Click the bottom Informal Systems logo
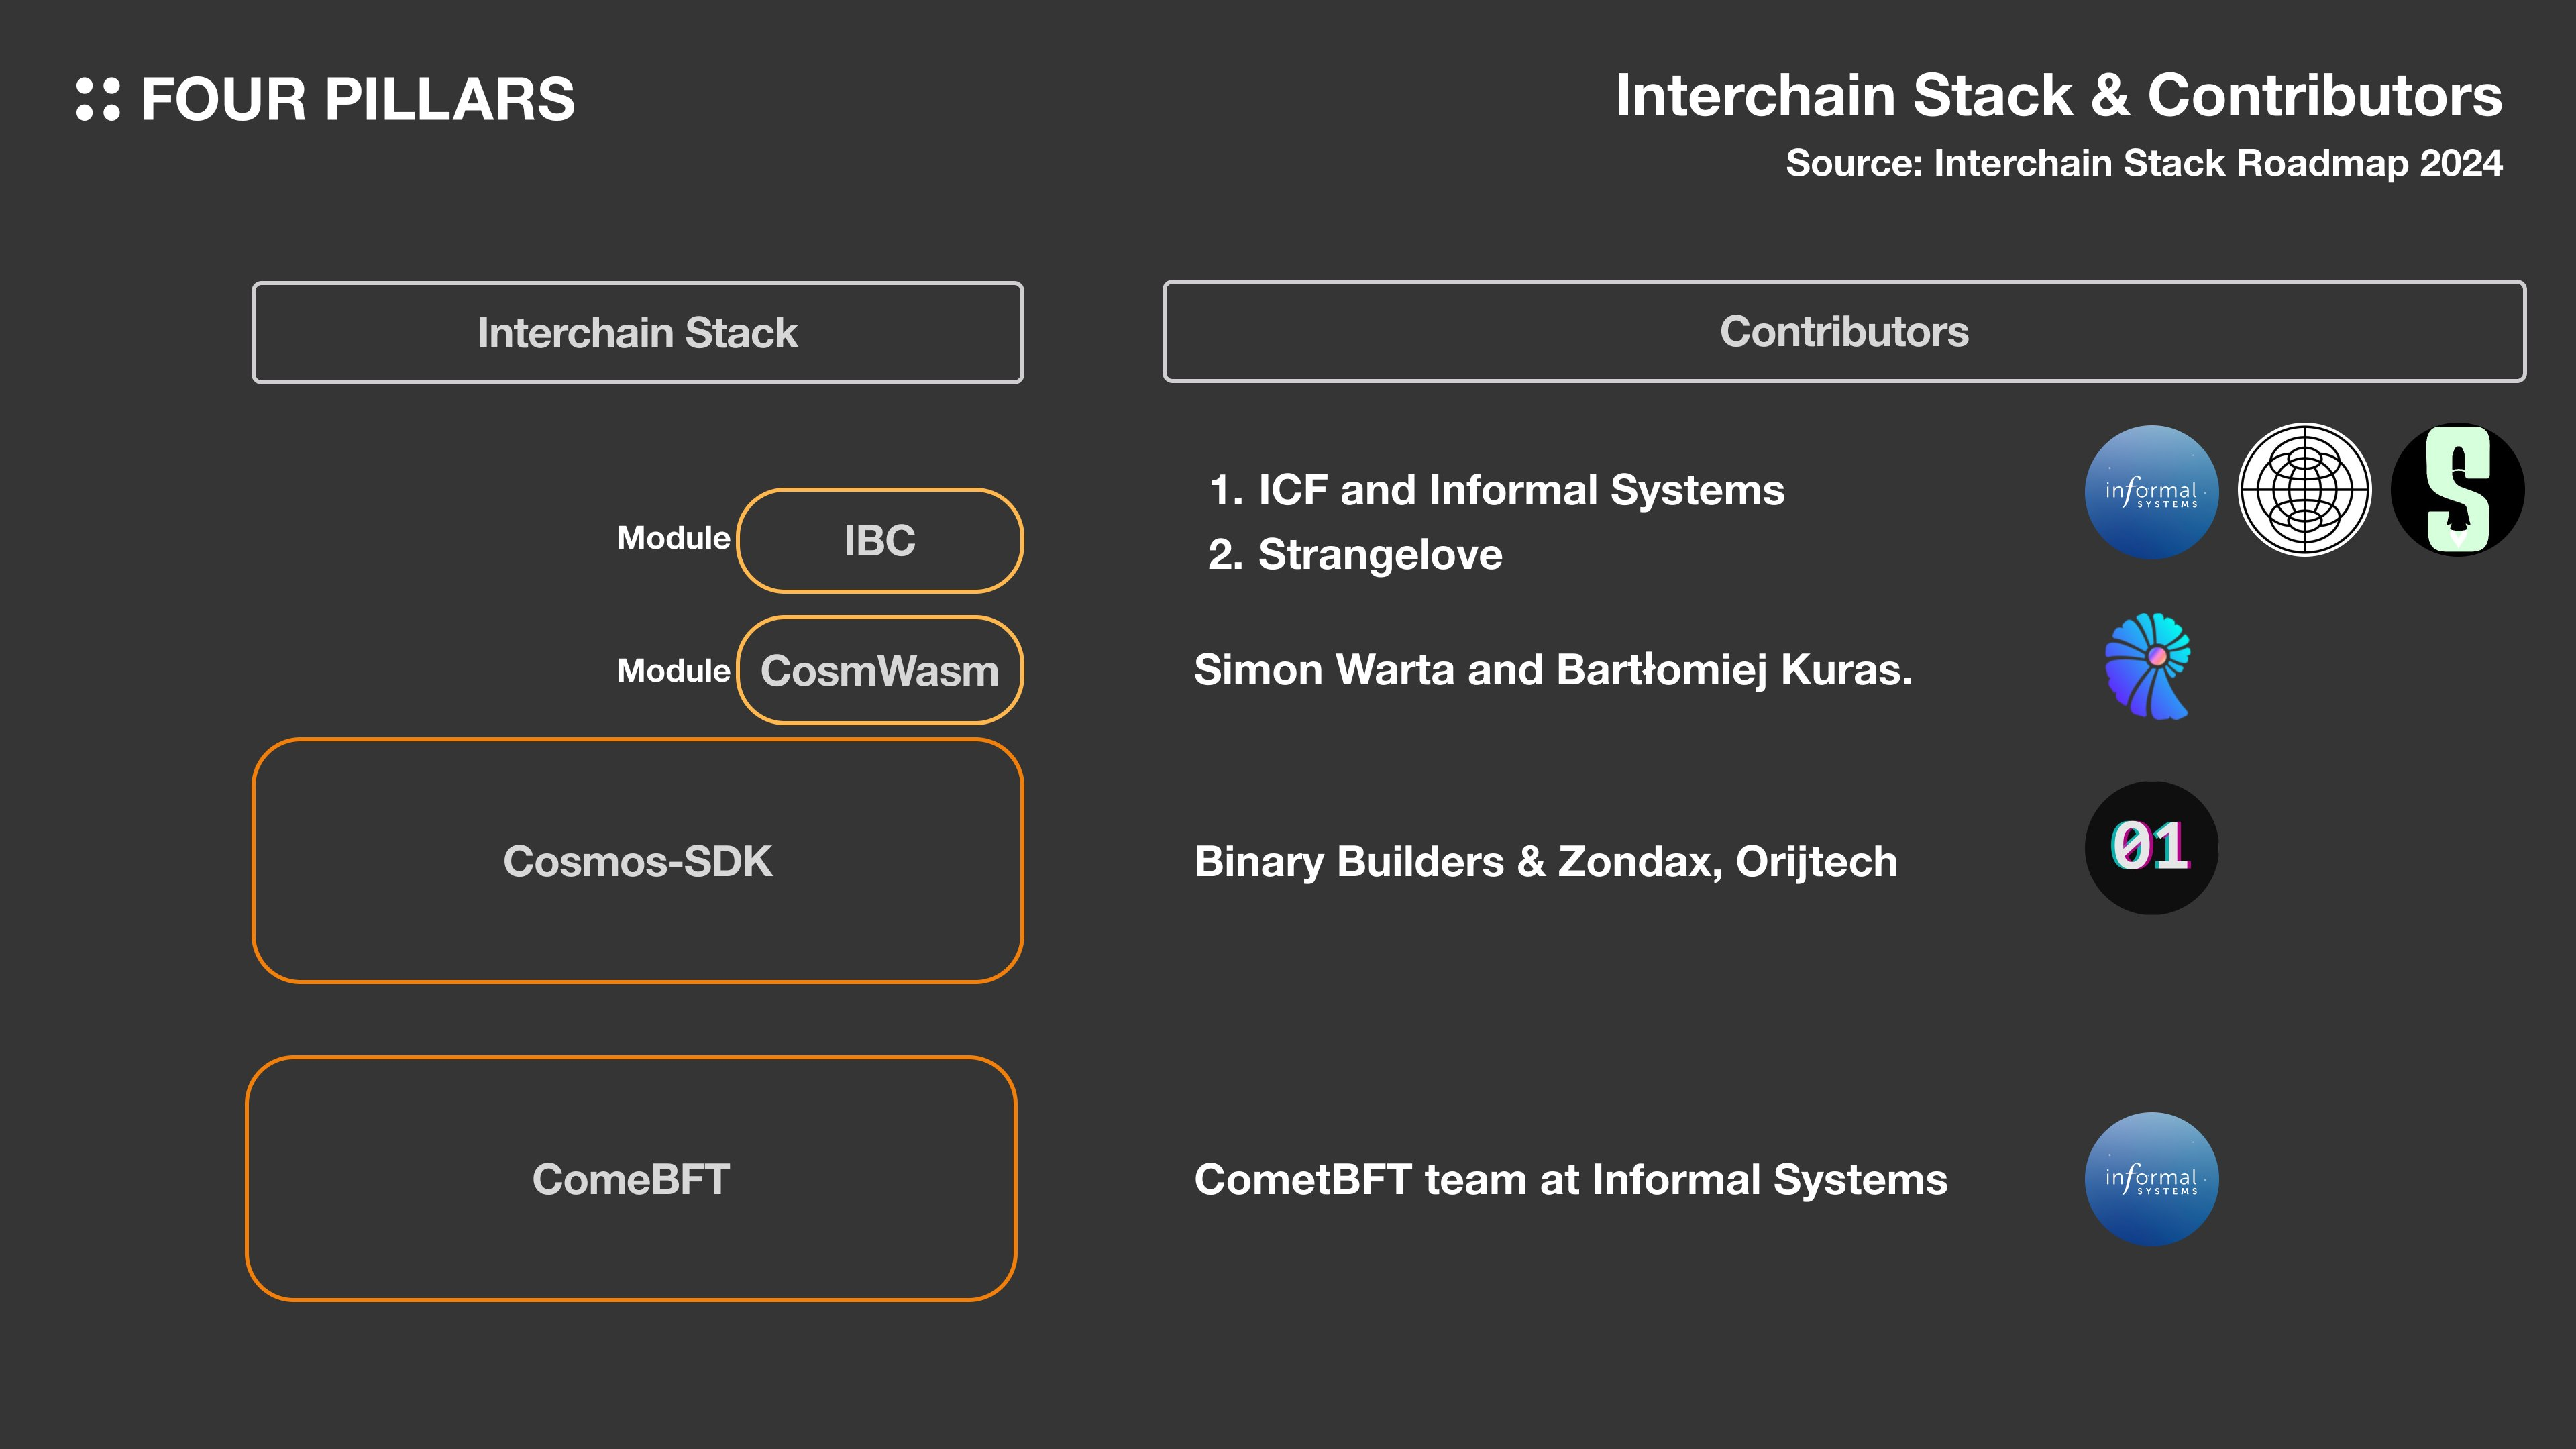The width and height of the screenshot is (2576, 1449). point(2151,1179)
